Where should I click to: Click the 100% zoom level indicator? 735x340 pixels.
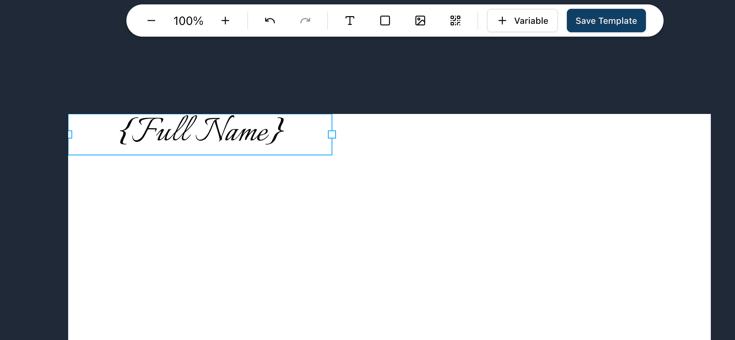tap(188, 21)
